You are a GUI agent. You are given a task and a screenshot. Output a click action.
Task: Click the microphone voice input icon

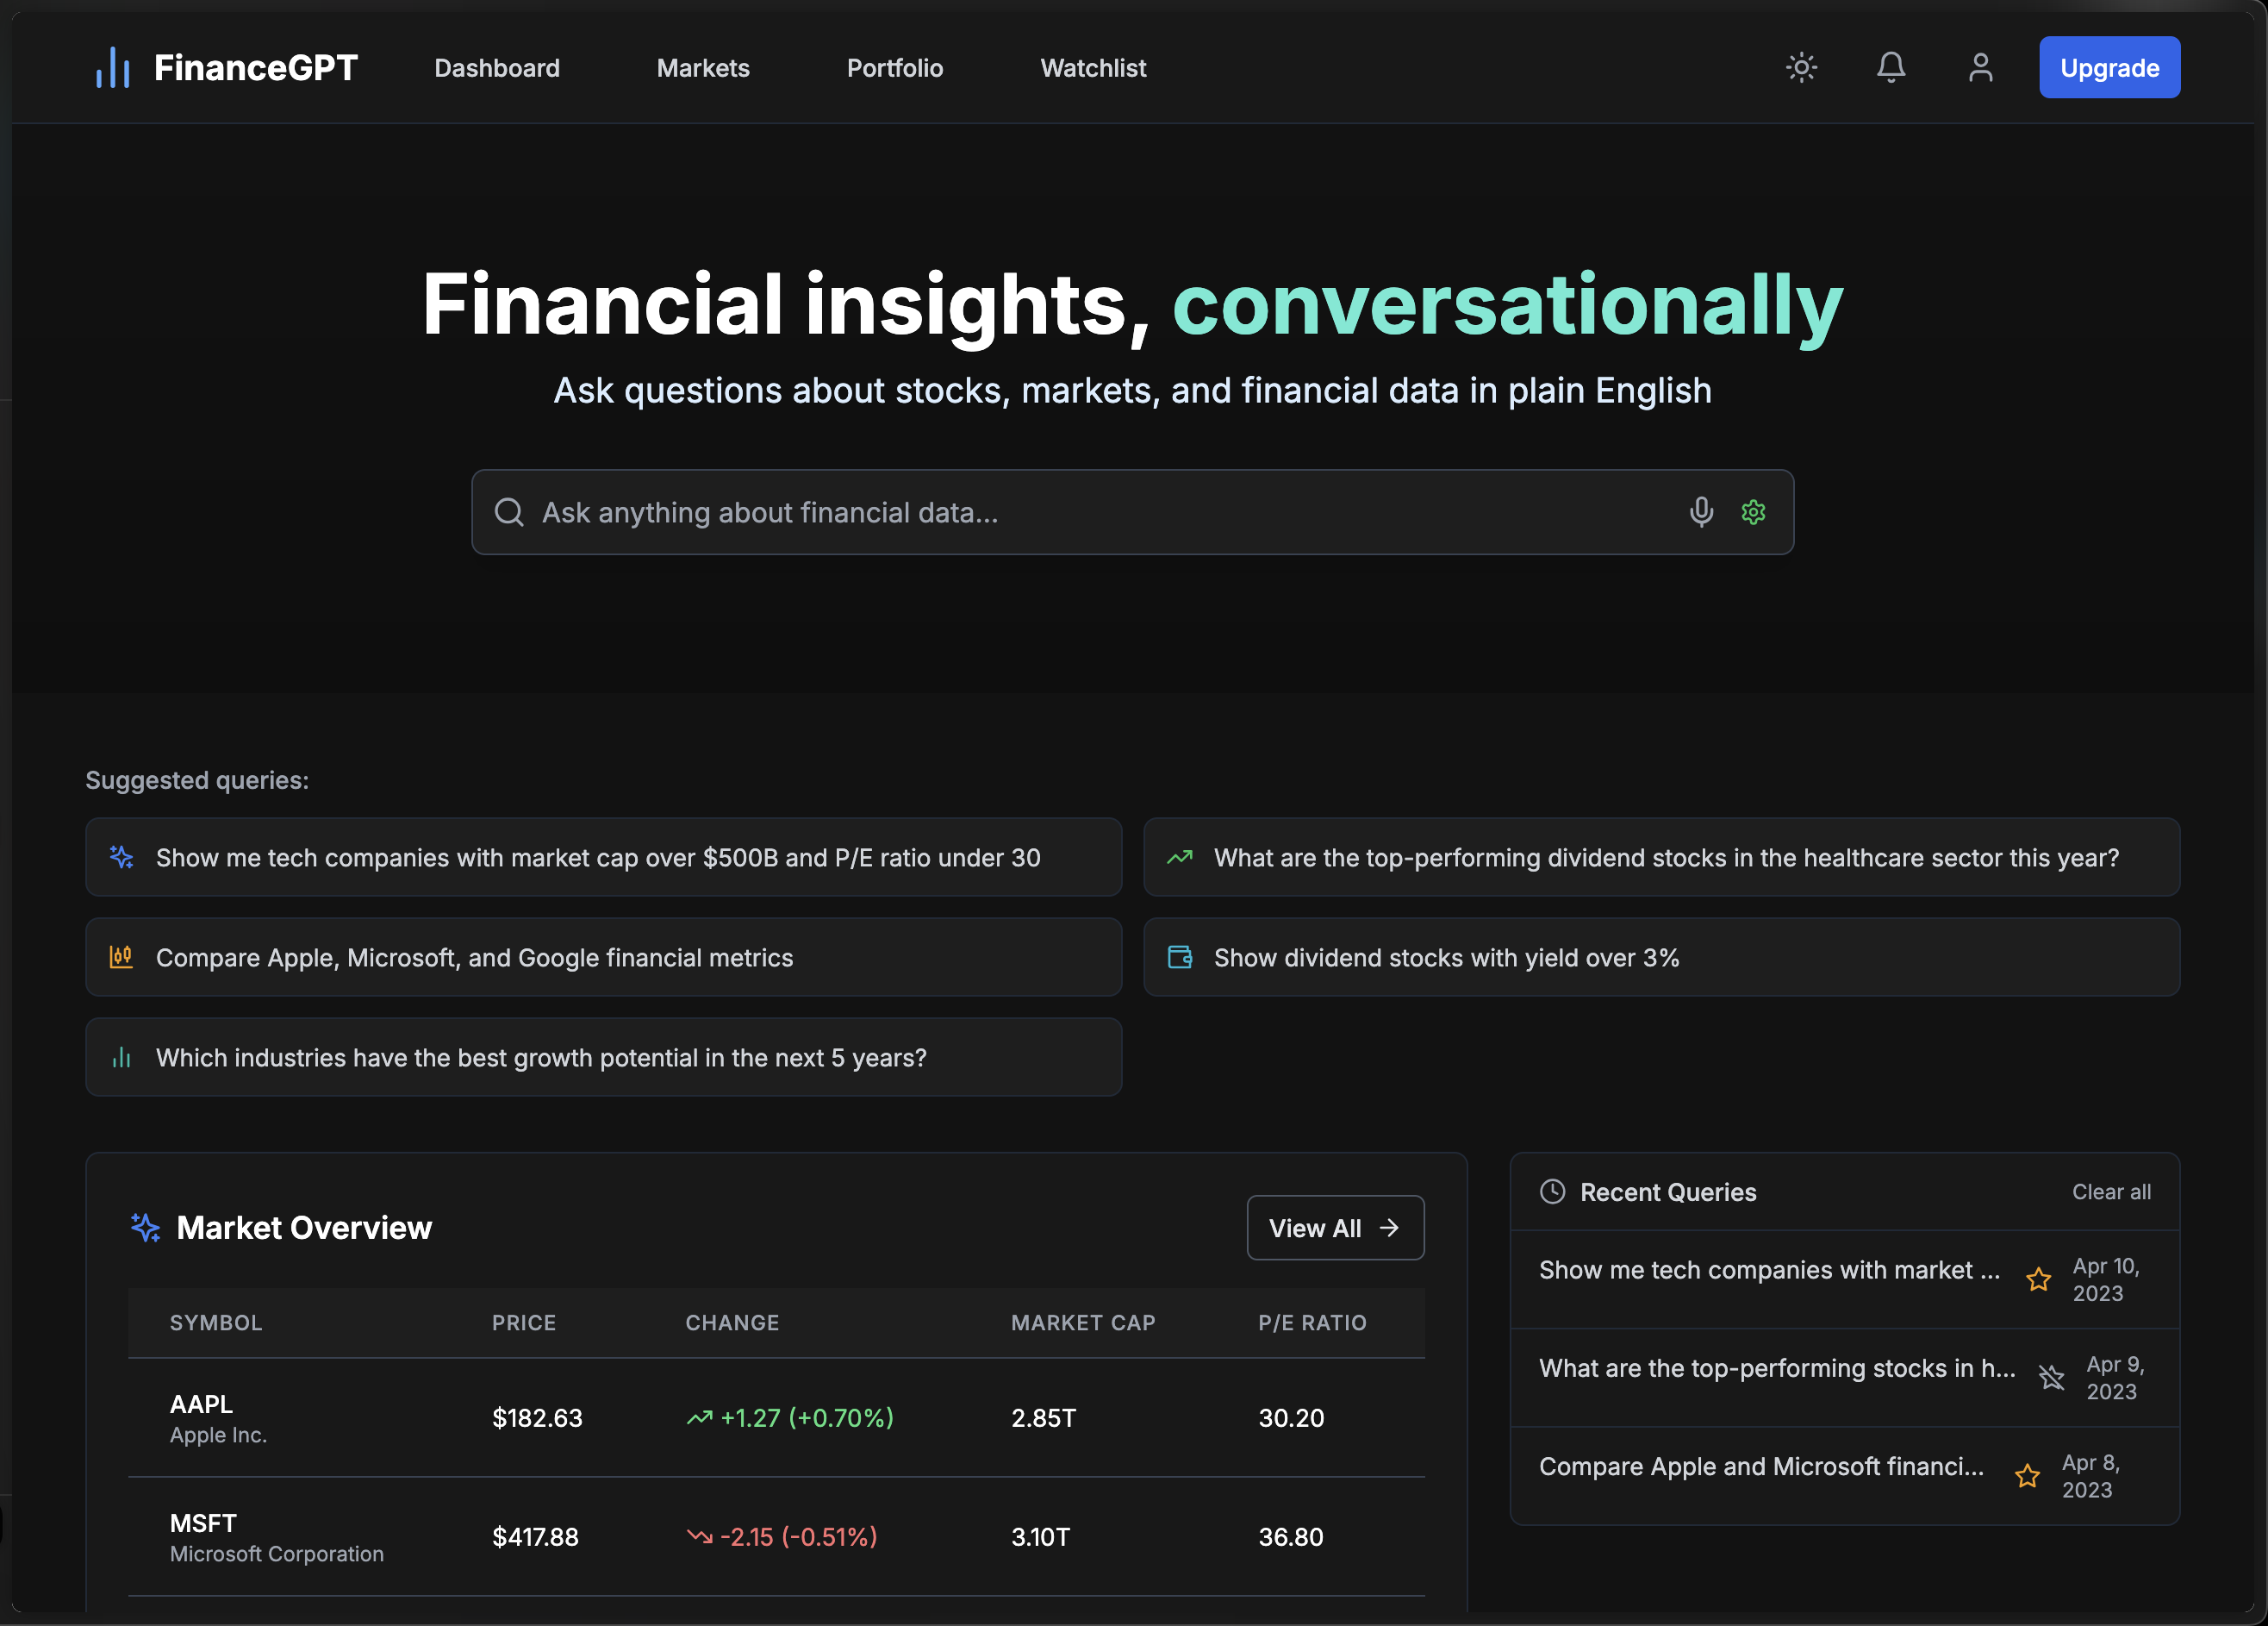1700,512
